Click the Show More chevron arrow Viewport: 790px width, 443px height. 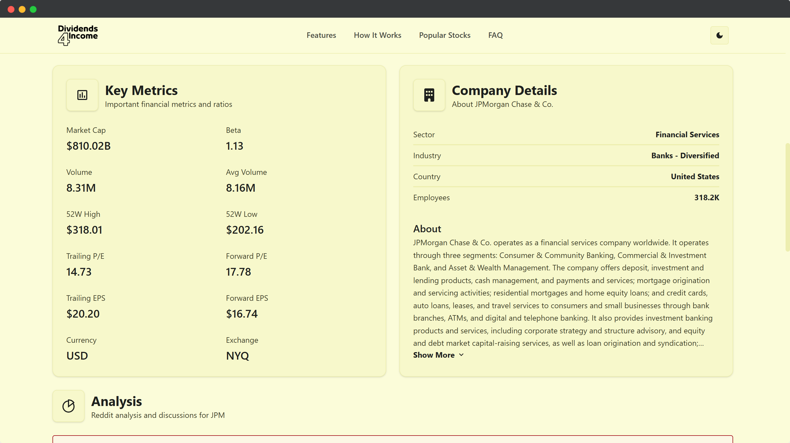(x=461, y=355)
